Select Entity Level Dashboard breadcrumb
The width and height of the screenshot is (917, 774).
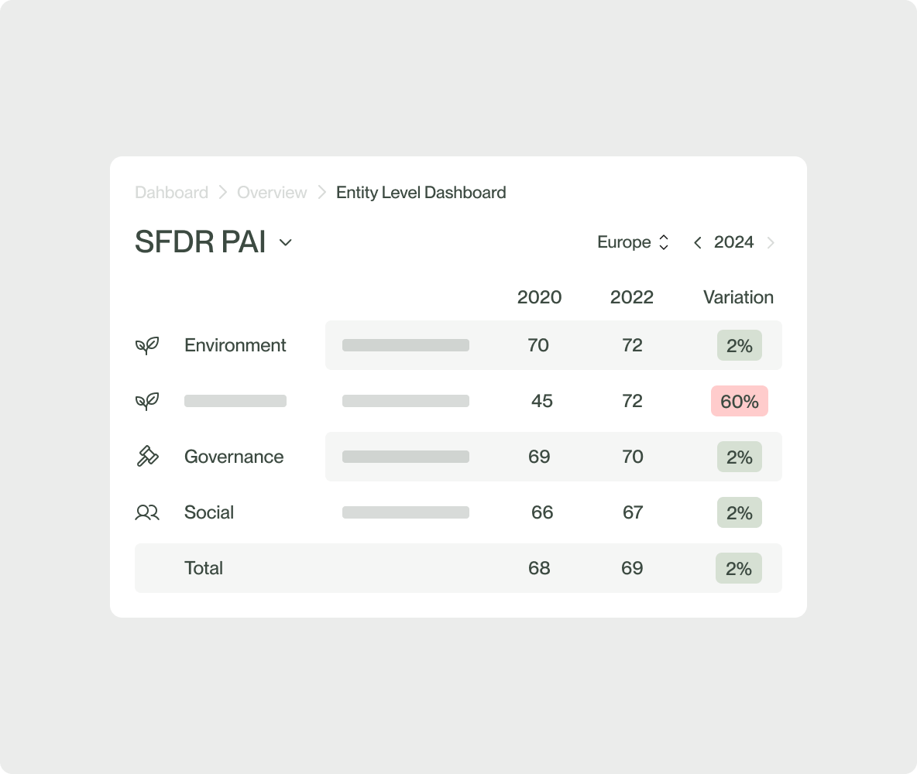tap(421, 193)
